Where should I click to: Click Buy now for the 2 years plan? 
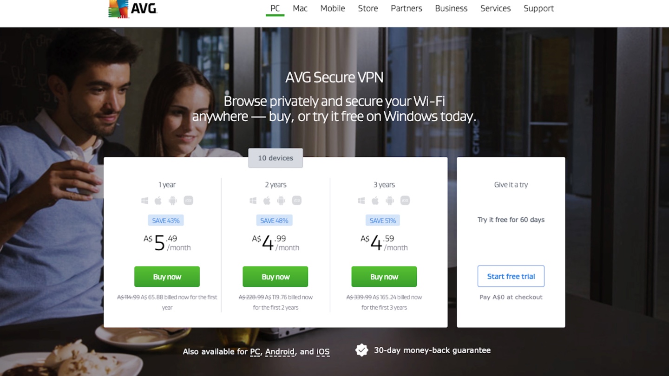click(275, 277)
